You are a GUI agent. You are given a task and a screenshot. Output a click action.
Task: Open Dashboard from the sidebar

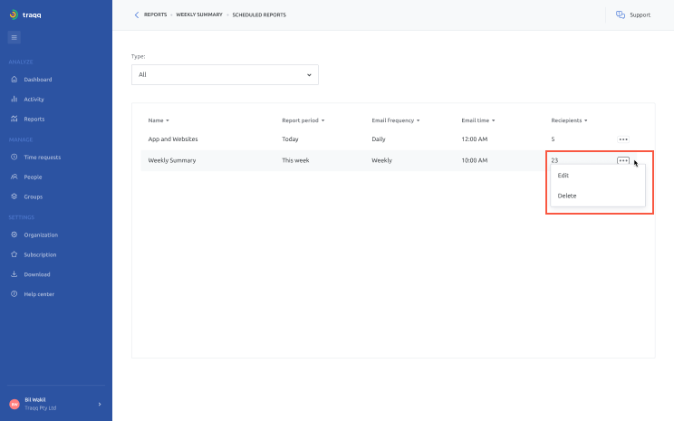click(37, 80)
